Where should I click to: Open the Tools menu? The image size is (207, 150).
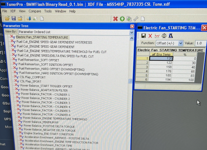click(48, 11)
